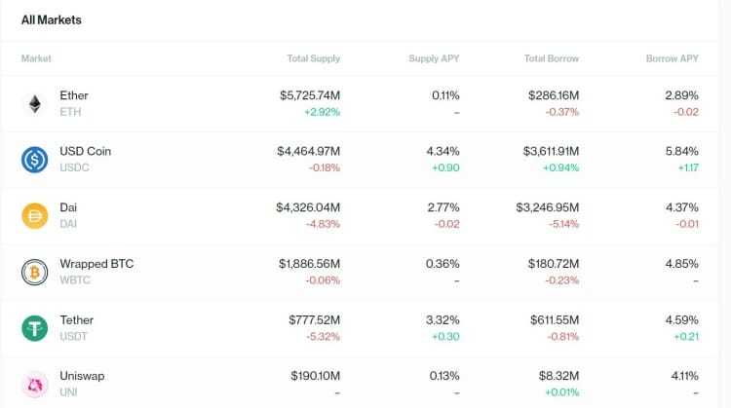
Task: Click the USD Coin blue icon
Action: coord(35,160)
